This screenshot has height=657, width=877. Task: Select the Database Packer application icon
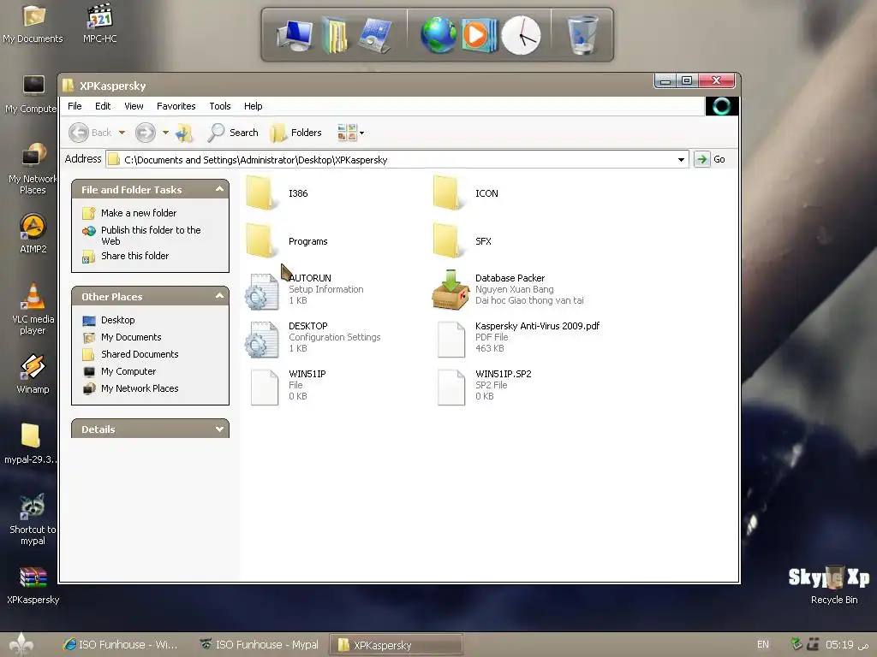click(450, 289)
